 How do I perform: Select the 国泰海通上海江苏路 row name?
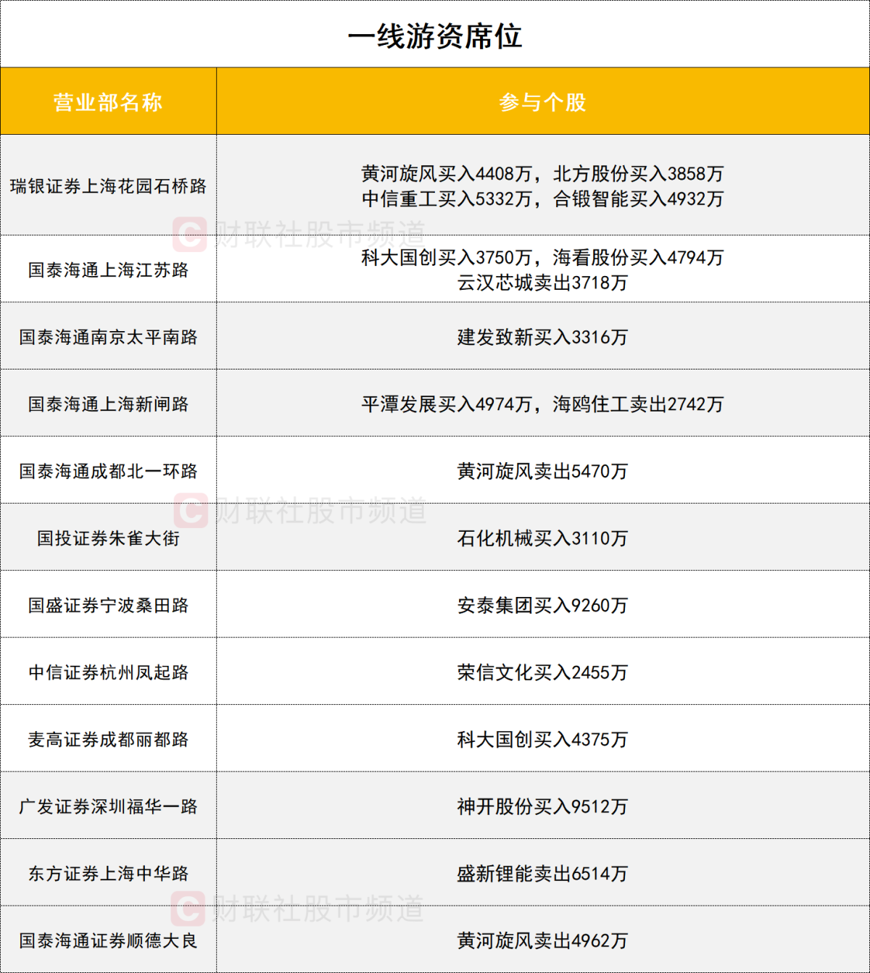click(108, 270)
